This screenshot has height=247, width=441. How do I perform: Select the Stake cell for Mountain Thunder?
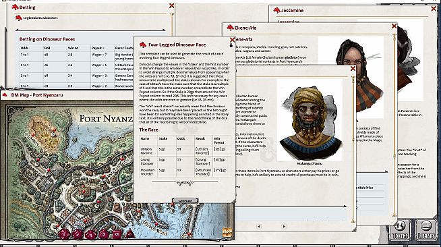[167, 172]
